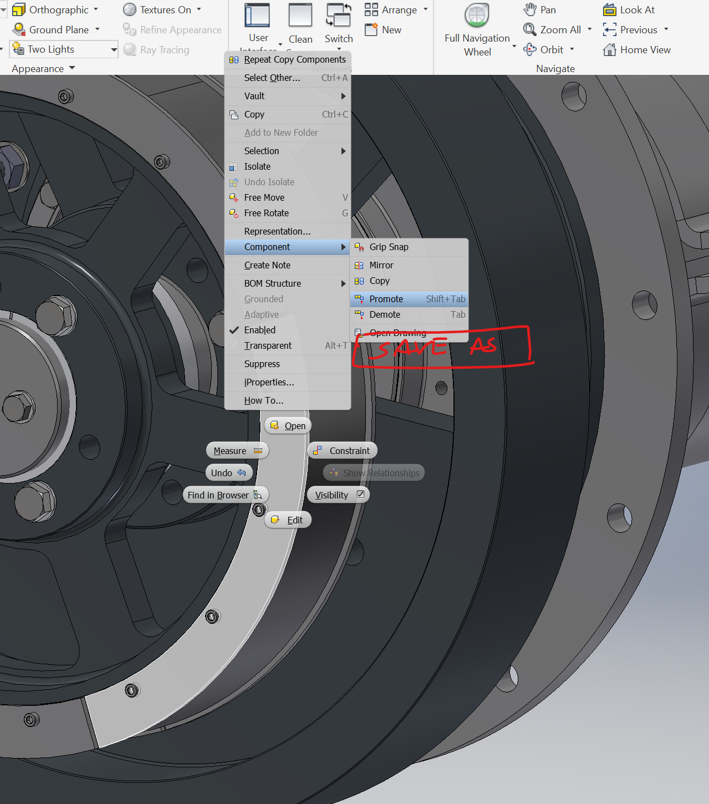Viewport: 709px width, 804px height.
Task: Click the Switch windows icon
Action: [339, 16]
